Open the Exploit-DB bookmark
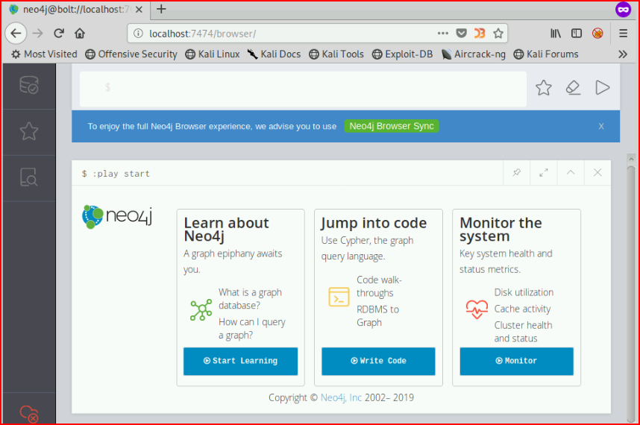This screenshot has height=425, width=640. click(402, 54)
